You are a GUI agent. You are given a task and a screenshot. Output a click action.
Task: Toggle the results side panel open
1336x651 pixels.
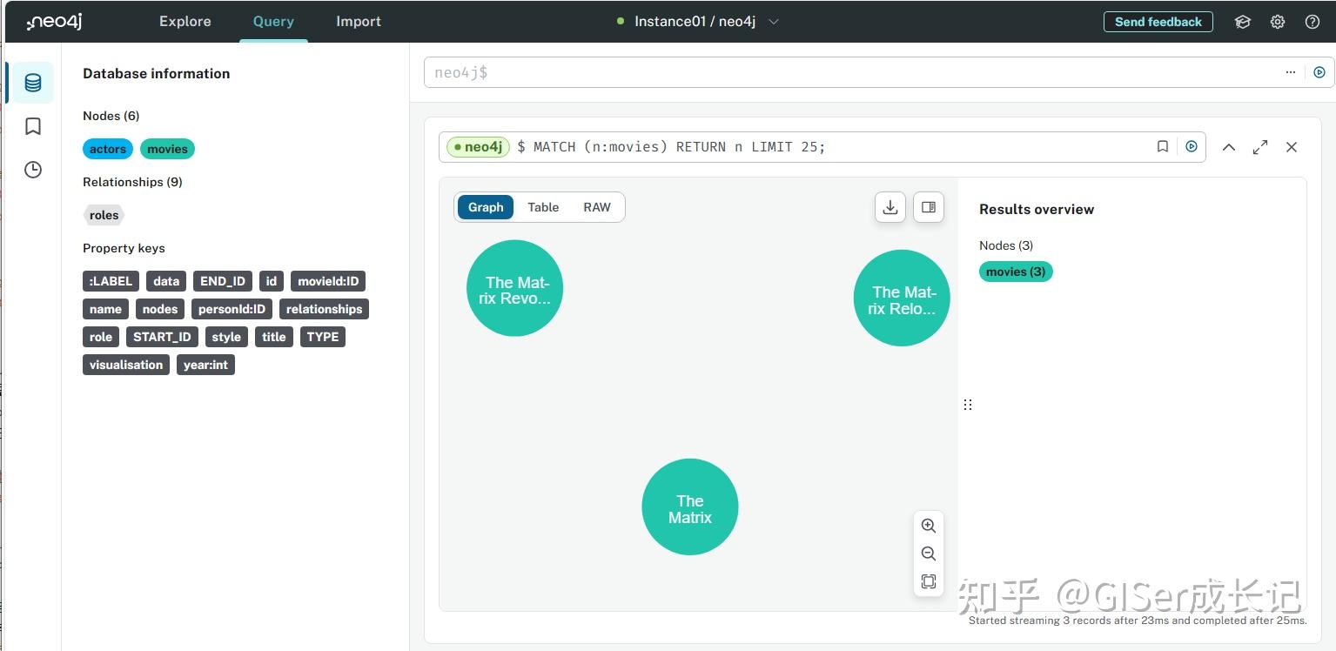pos(928,207)
